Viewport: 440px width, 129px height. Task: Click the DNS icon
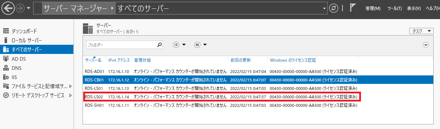point(6,68)
